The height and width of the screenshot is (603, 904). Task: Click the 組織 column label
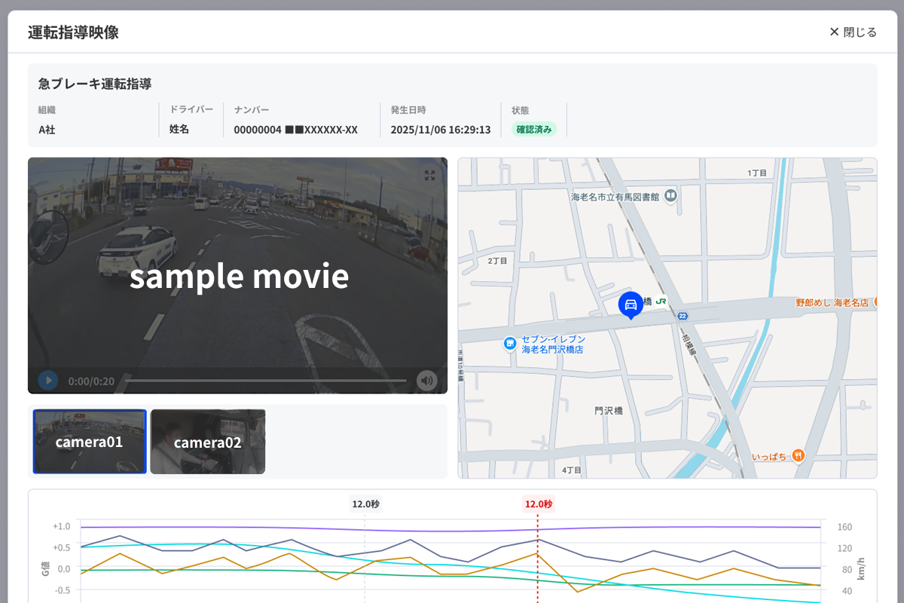47,109
